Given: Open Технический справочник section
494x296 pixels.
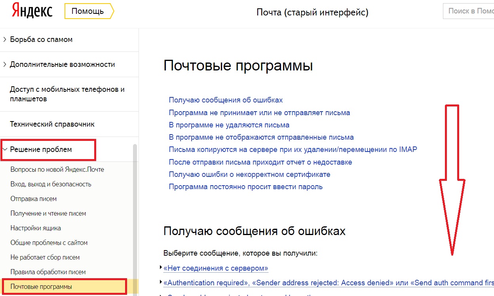Looking at the screenshot, I should tap(52, 124).
